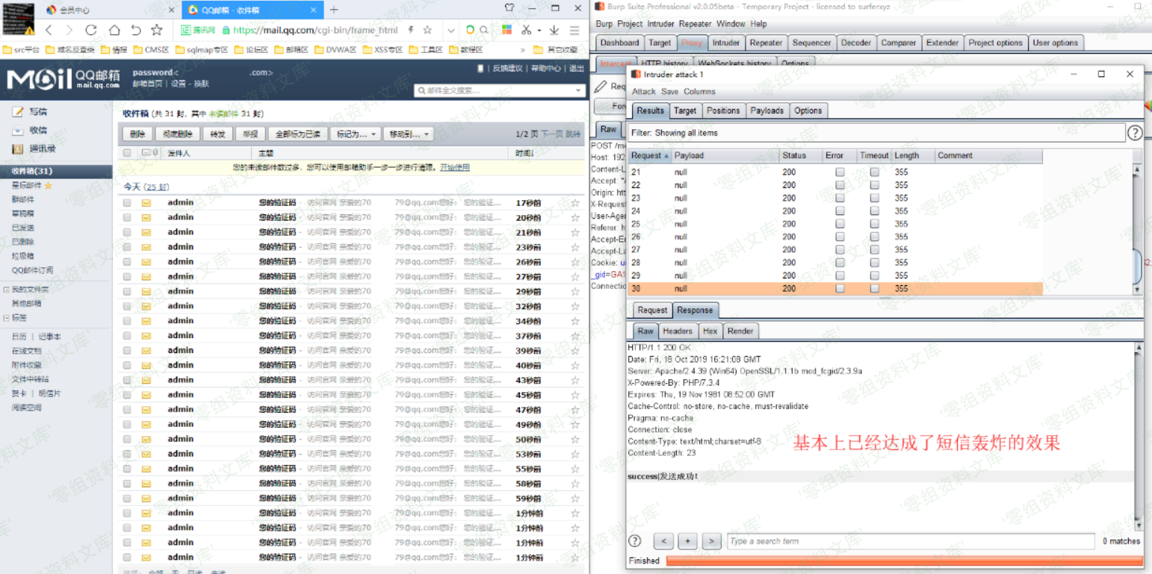Click the filter help question mark icon
This screenshot has width=1152, height=574.
pyautogui.click(x=1134, y=133)
